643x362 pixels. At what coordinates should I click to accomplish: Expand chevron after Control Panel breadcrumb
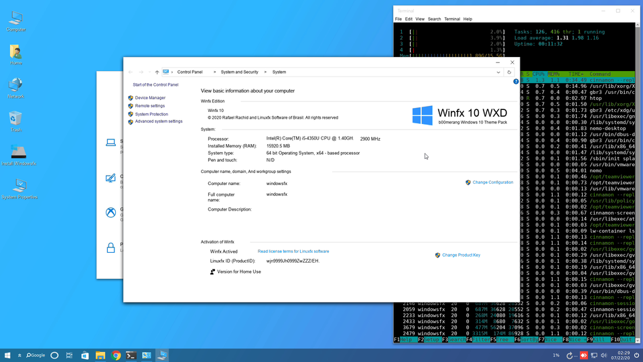click(x=214, y=72)
